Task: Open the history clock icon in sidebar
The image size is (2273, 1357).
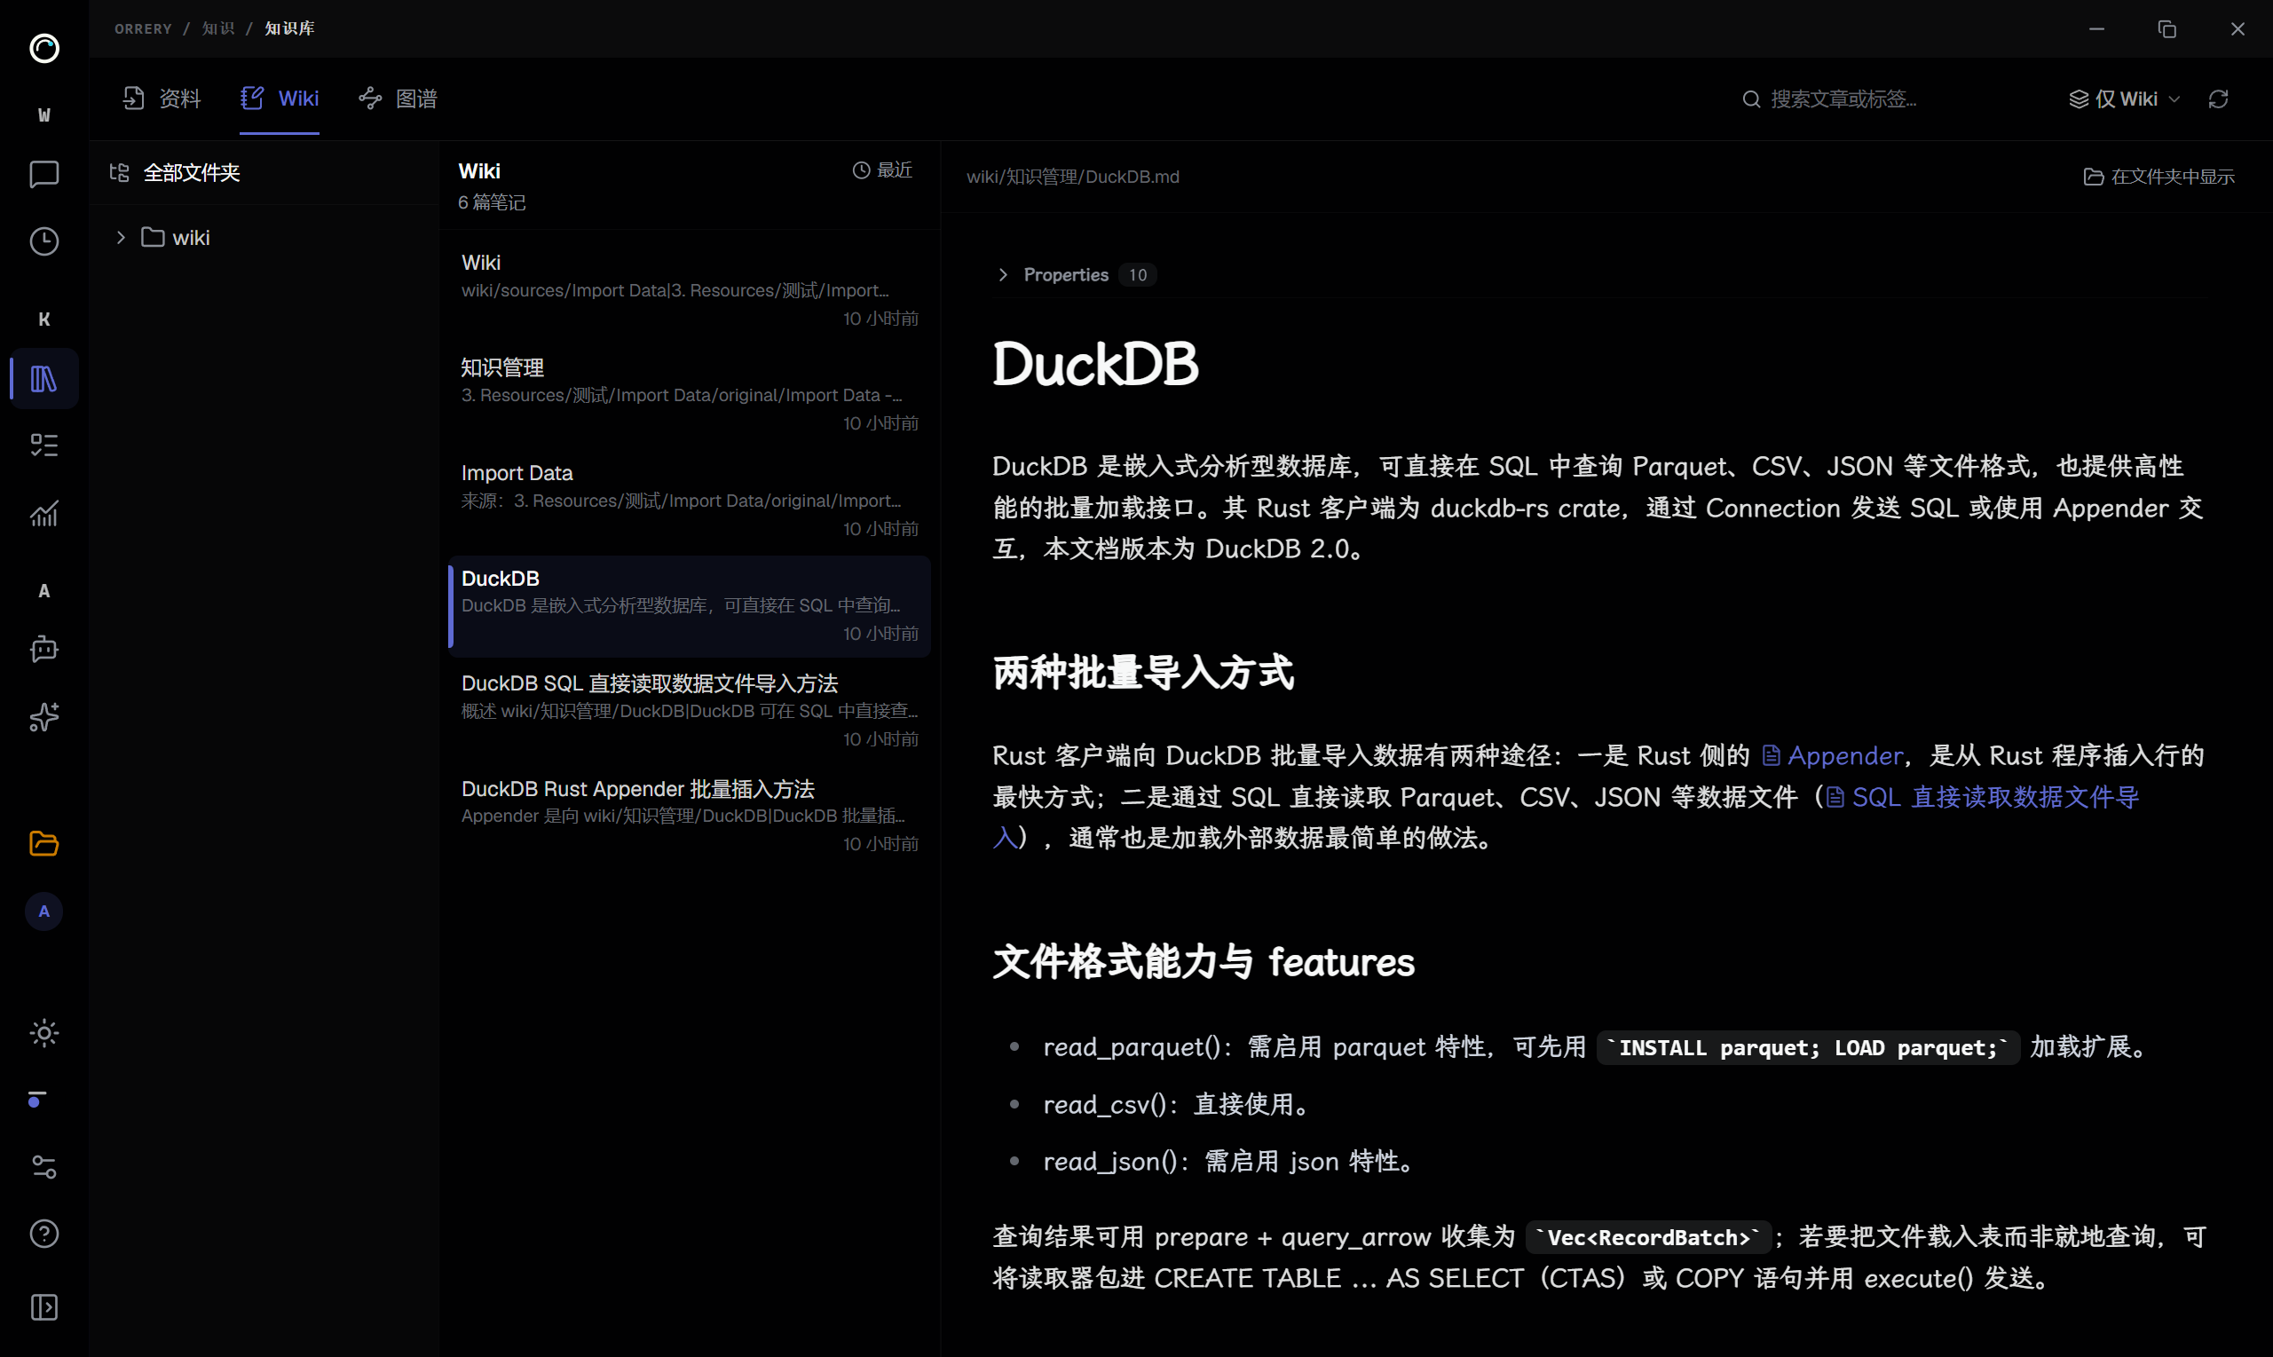Action: click(x=43, y=241)
